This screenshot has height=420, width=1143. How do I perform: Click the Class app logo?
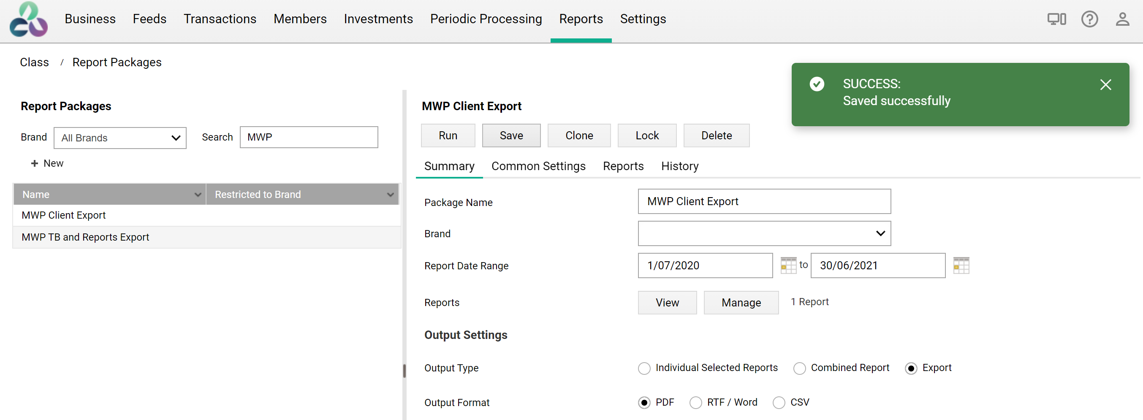[x=28, y=19]
